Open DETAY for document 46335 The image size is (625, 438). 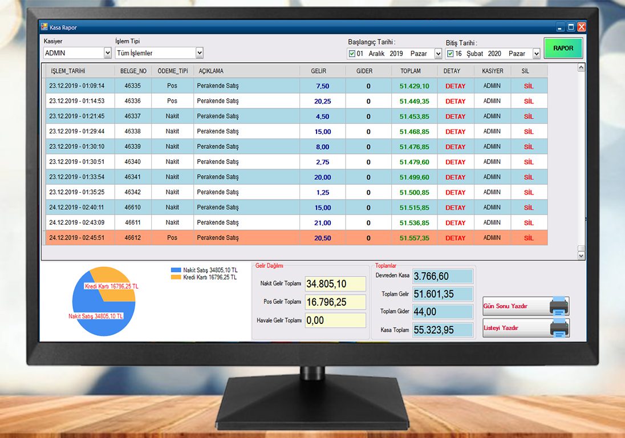pos(455,86)
